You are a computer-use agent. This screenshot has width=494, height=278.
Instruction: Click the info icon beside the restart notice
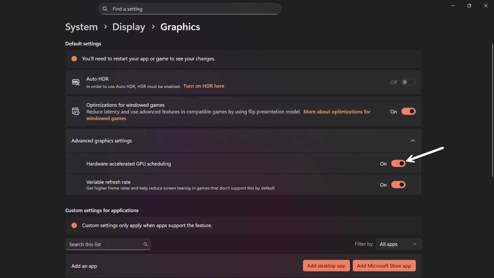click(74, 59)
